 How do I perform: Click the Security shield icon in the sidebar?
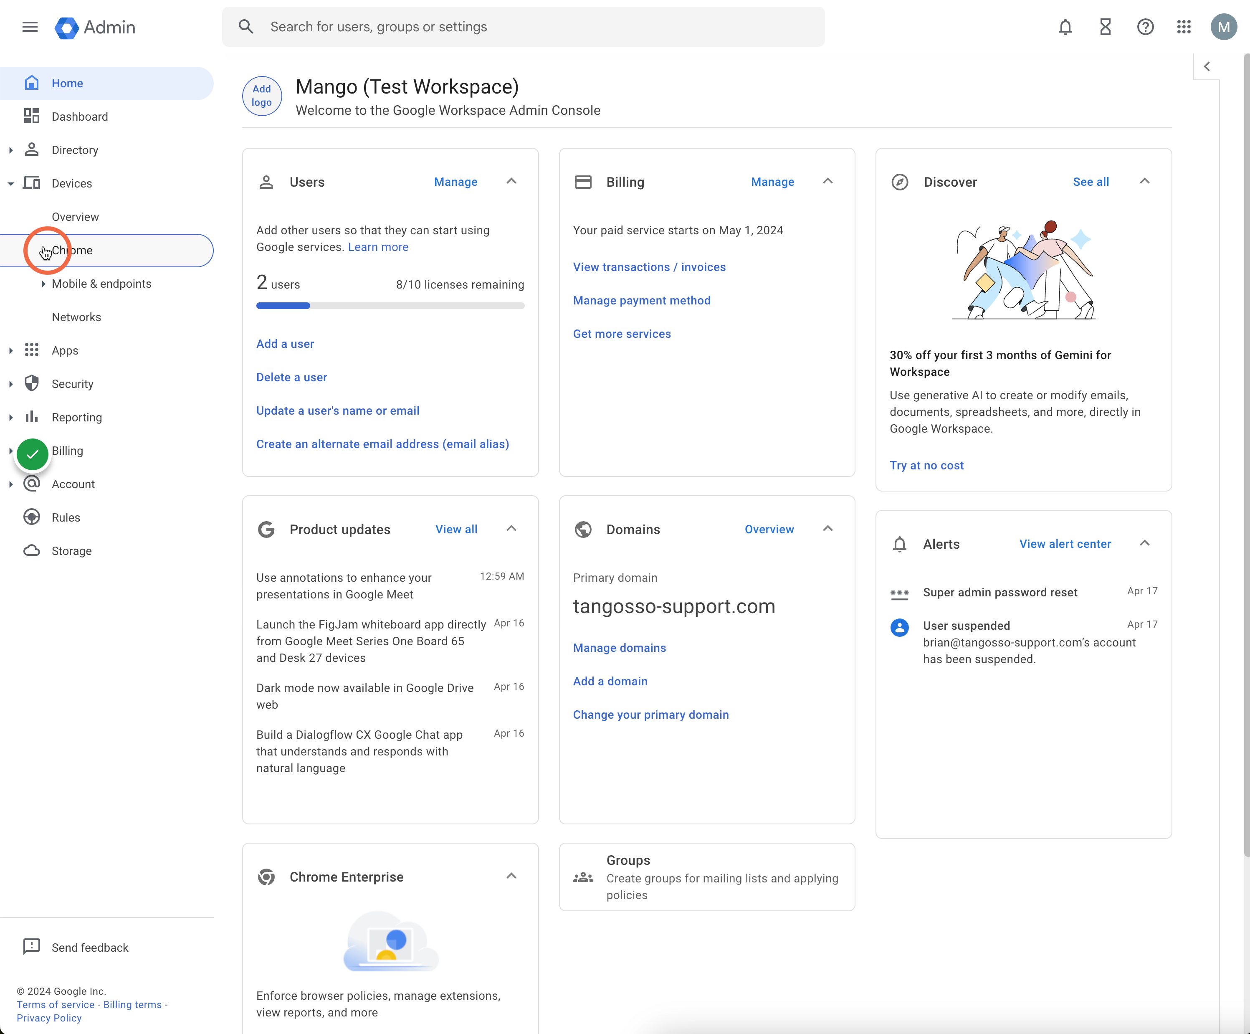point(32,383)
